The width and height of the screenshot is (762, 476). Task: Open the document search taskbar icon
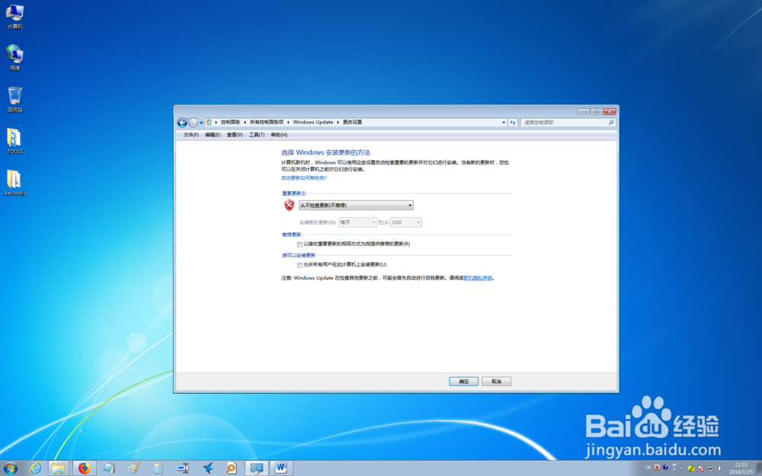pyautogui.click(x=232, y=468)
